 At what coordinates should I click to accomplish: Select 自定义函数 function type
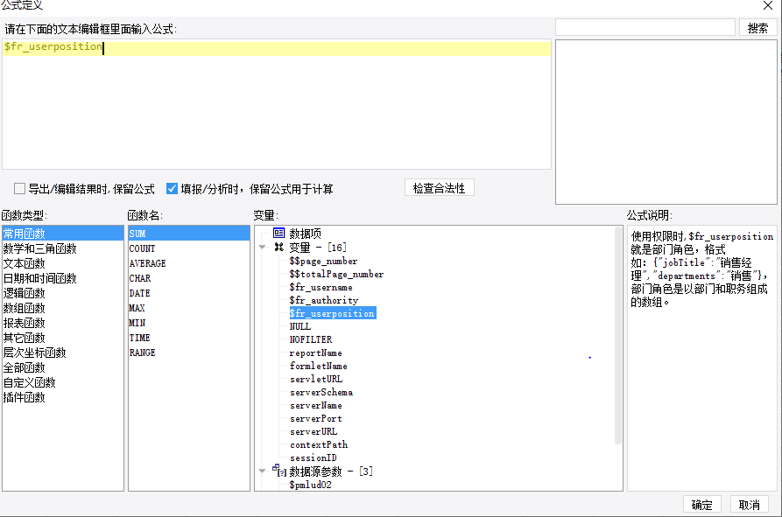[x=63, y=382]
